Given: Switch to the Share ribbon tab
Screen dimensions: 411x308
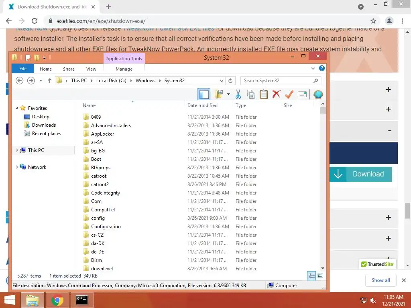Looking at the screenshot, I should [x=69, y=69].
